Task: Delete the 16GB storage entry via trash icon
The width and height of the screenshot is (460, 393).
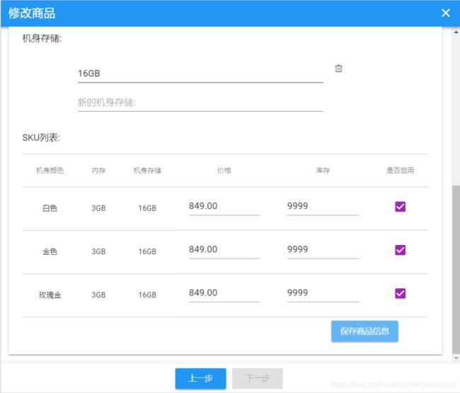Action: pyautogui.click(x=338, y=69)
